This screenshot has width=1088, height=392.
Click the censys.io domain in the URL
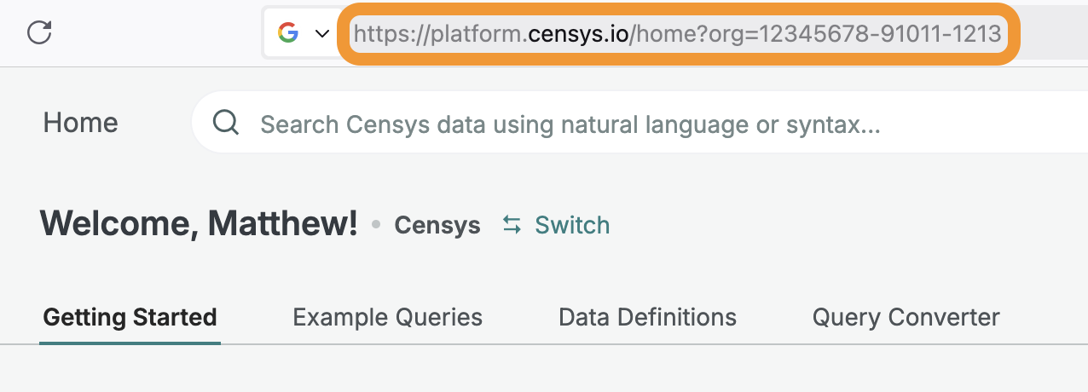click(x=579, y=34)
